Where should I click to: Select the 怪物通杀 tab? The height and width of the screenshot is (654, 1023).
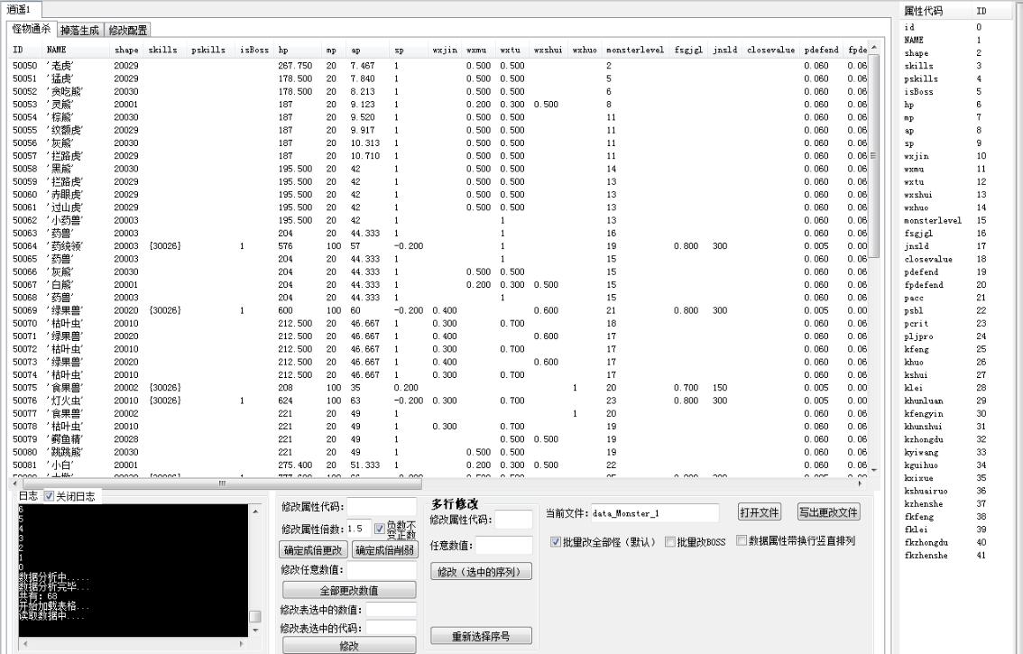(x=32, y=30)
